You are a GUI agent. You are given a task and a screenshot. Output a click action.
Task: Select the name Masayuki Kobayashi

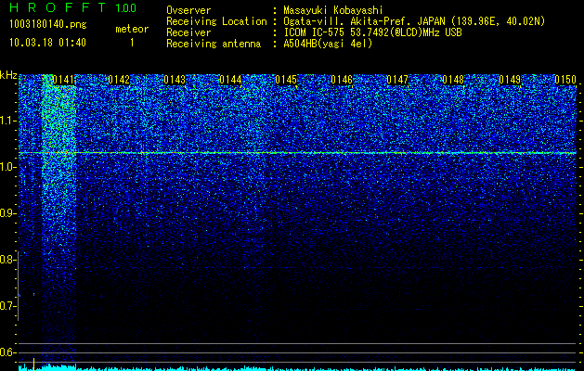pyautogui.click(x=333, y=10)
